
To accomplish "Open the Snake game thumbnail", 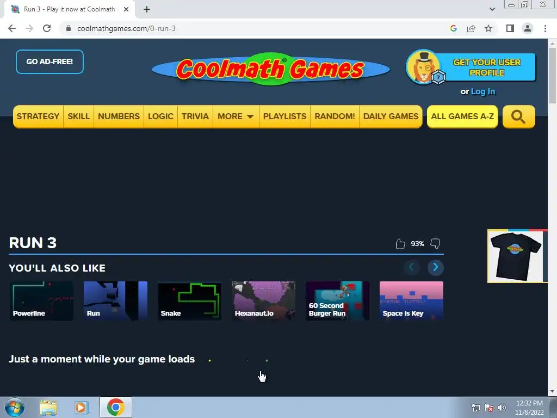I will click(x=189, y=300).
